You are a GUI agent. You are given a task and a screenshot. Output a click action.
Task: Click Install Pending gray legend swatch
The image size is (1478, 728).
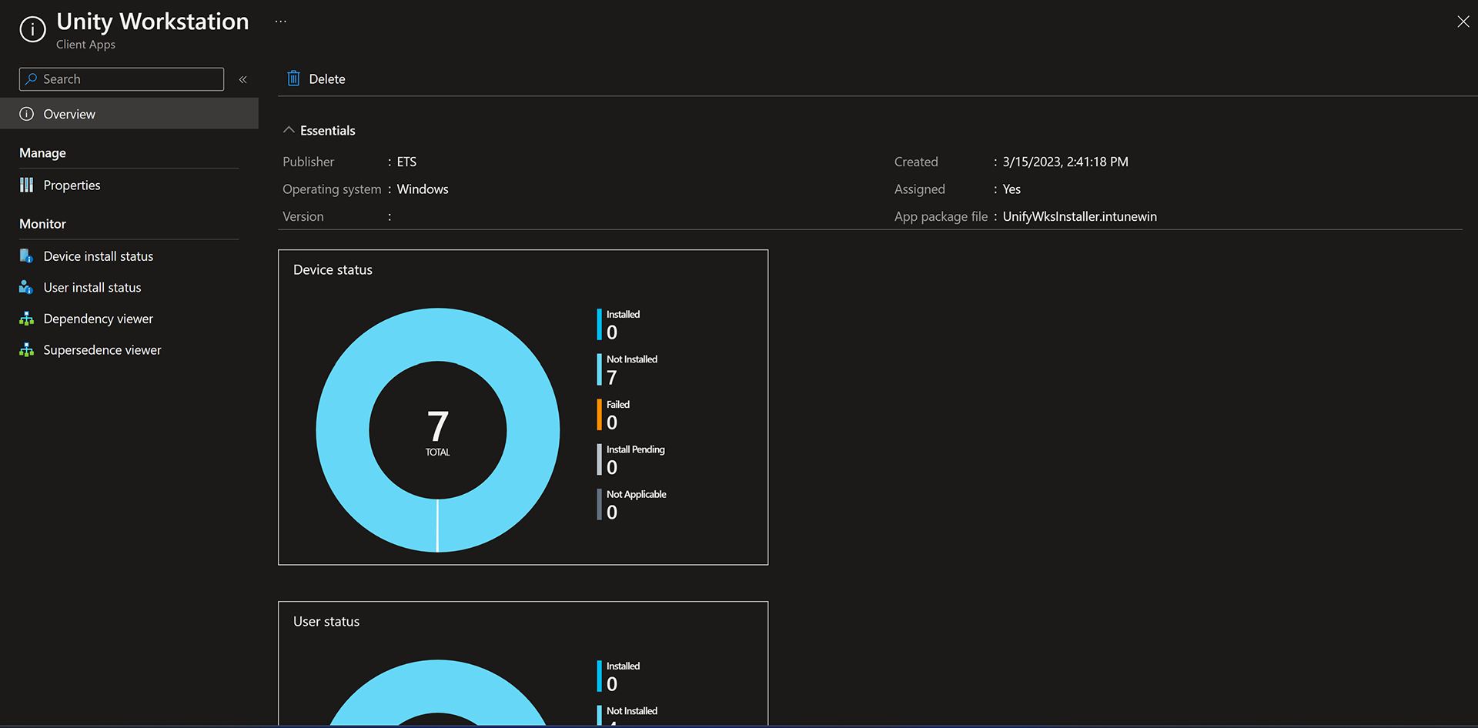(599, 459)
